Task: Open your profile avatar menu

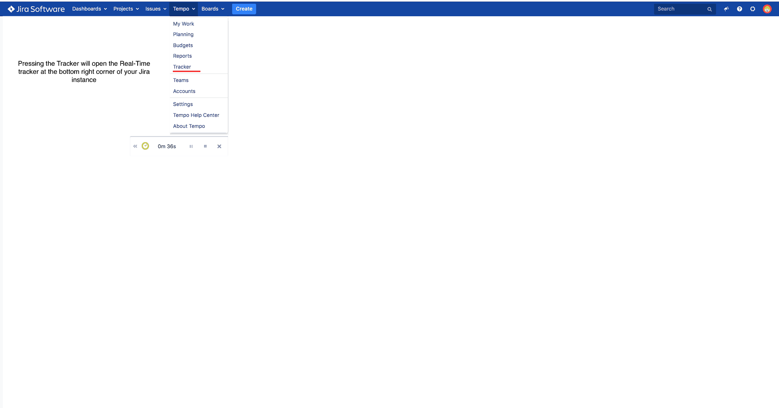Action: pos(767,9)
